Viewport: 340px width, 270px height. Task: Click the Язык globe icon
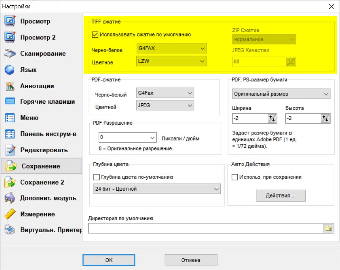10,69
